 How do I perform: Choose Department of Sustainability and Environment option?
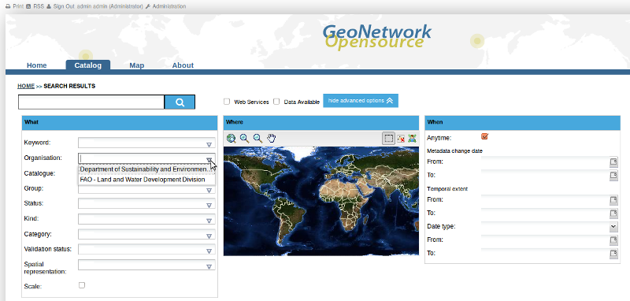coord(146,169)
